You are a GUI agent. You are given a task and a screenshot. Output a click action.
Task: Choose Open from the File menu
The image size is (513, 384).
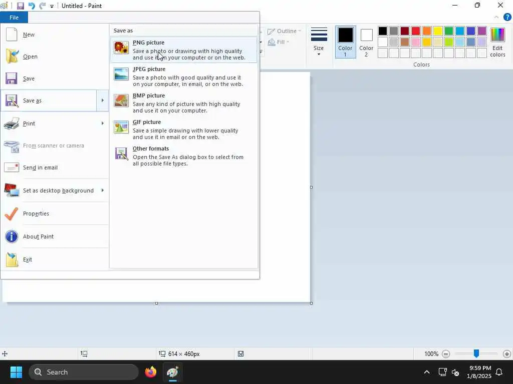coord(54,56)
